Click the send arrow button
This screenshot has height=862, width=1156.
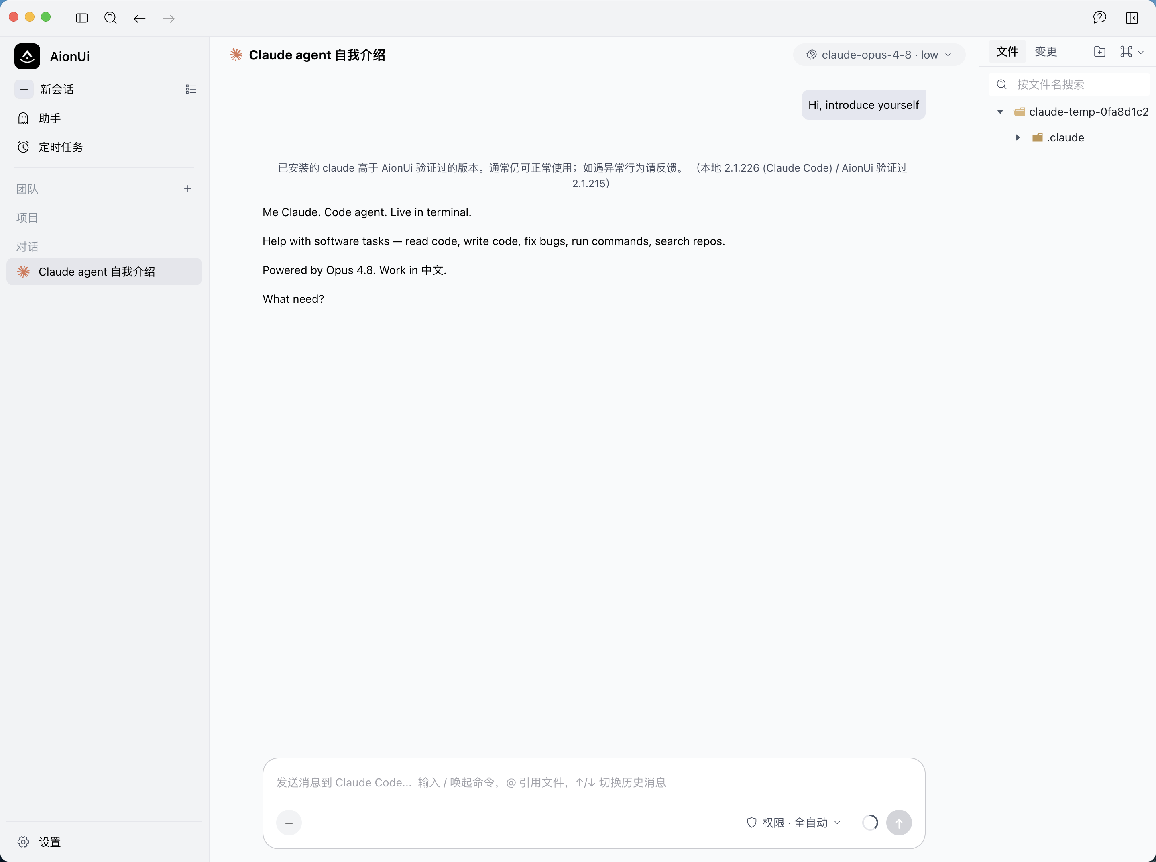click(899, 823)
